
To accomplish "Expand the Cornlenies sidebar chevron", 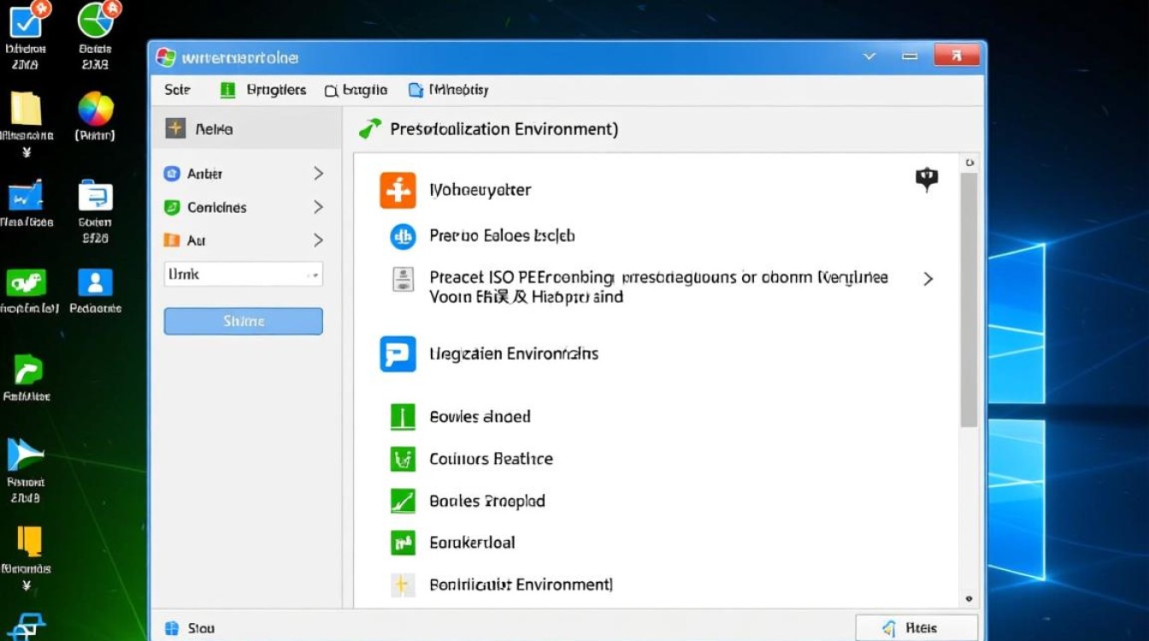I will pos(318,207).
